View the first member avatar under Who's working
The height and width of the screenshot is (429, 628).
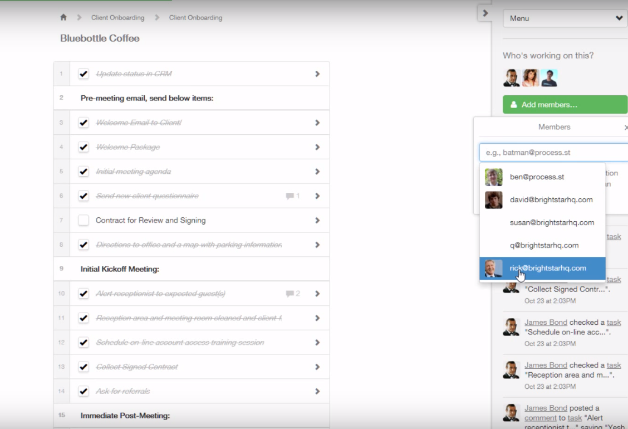click(x=512, y=78)
